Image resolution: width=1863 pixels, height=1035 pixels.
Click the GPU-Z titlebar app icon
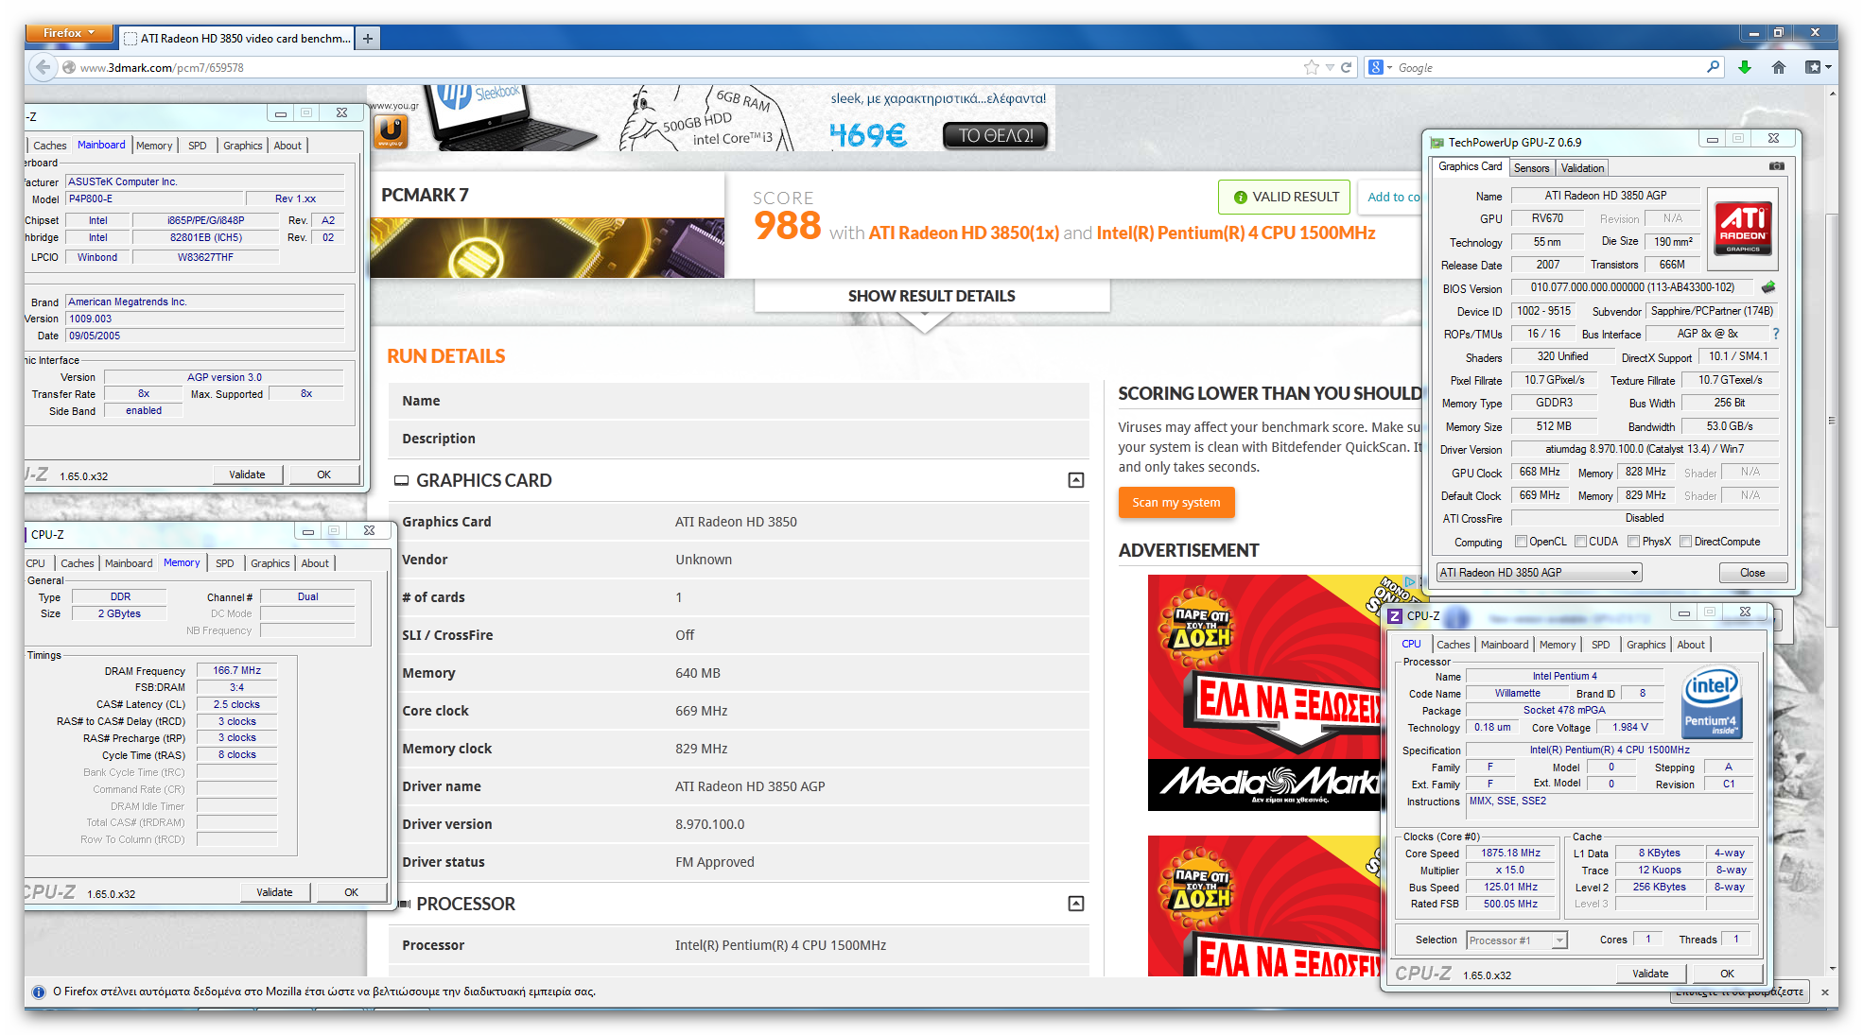tap(1437, 143)
